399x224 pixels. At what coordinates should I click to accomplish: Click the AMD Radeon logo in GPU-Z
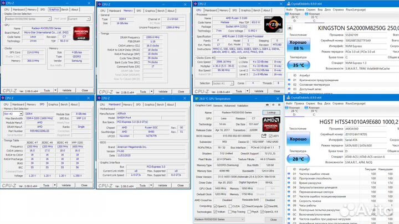(271, 124)
